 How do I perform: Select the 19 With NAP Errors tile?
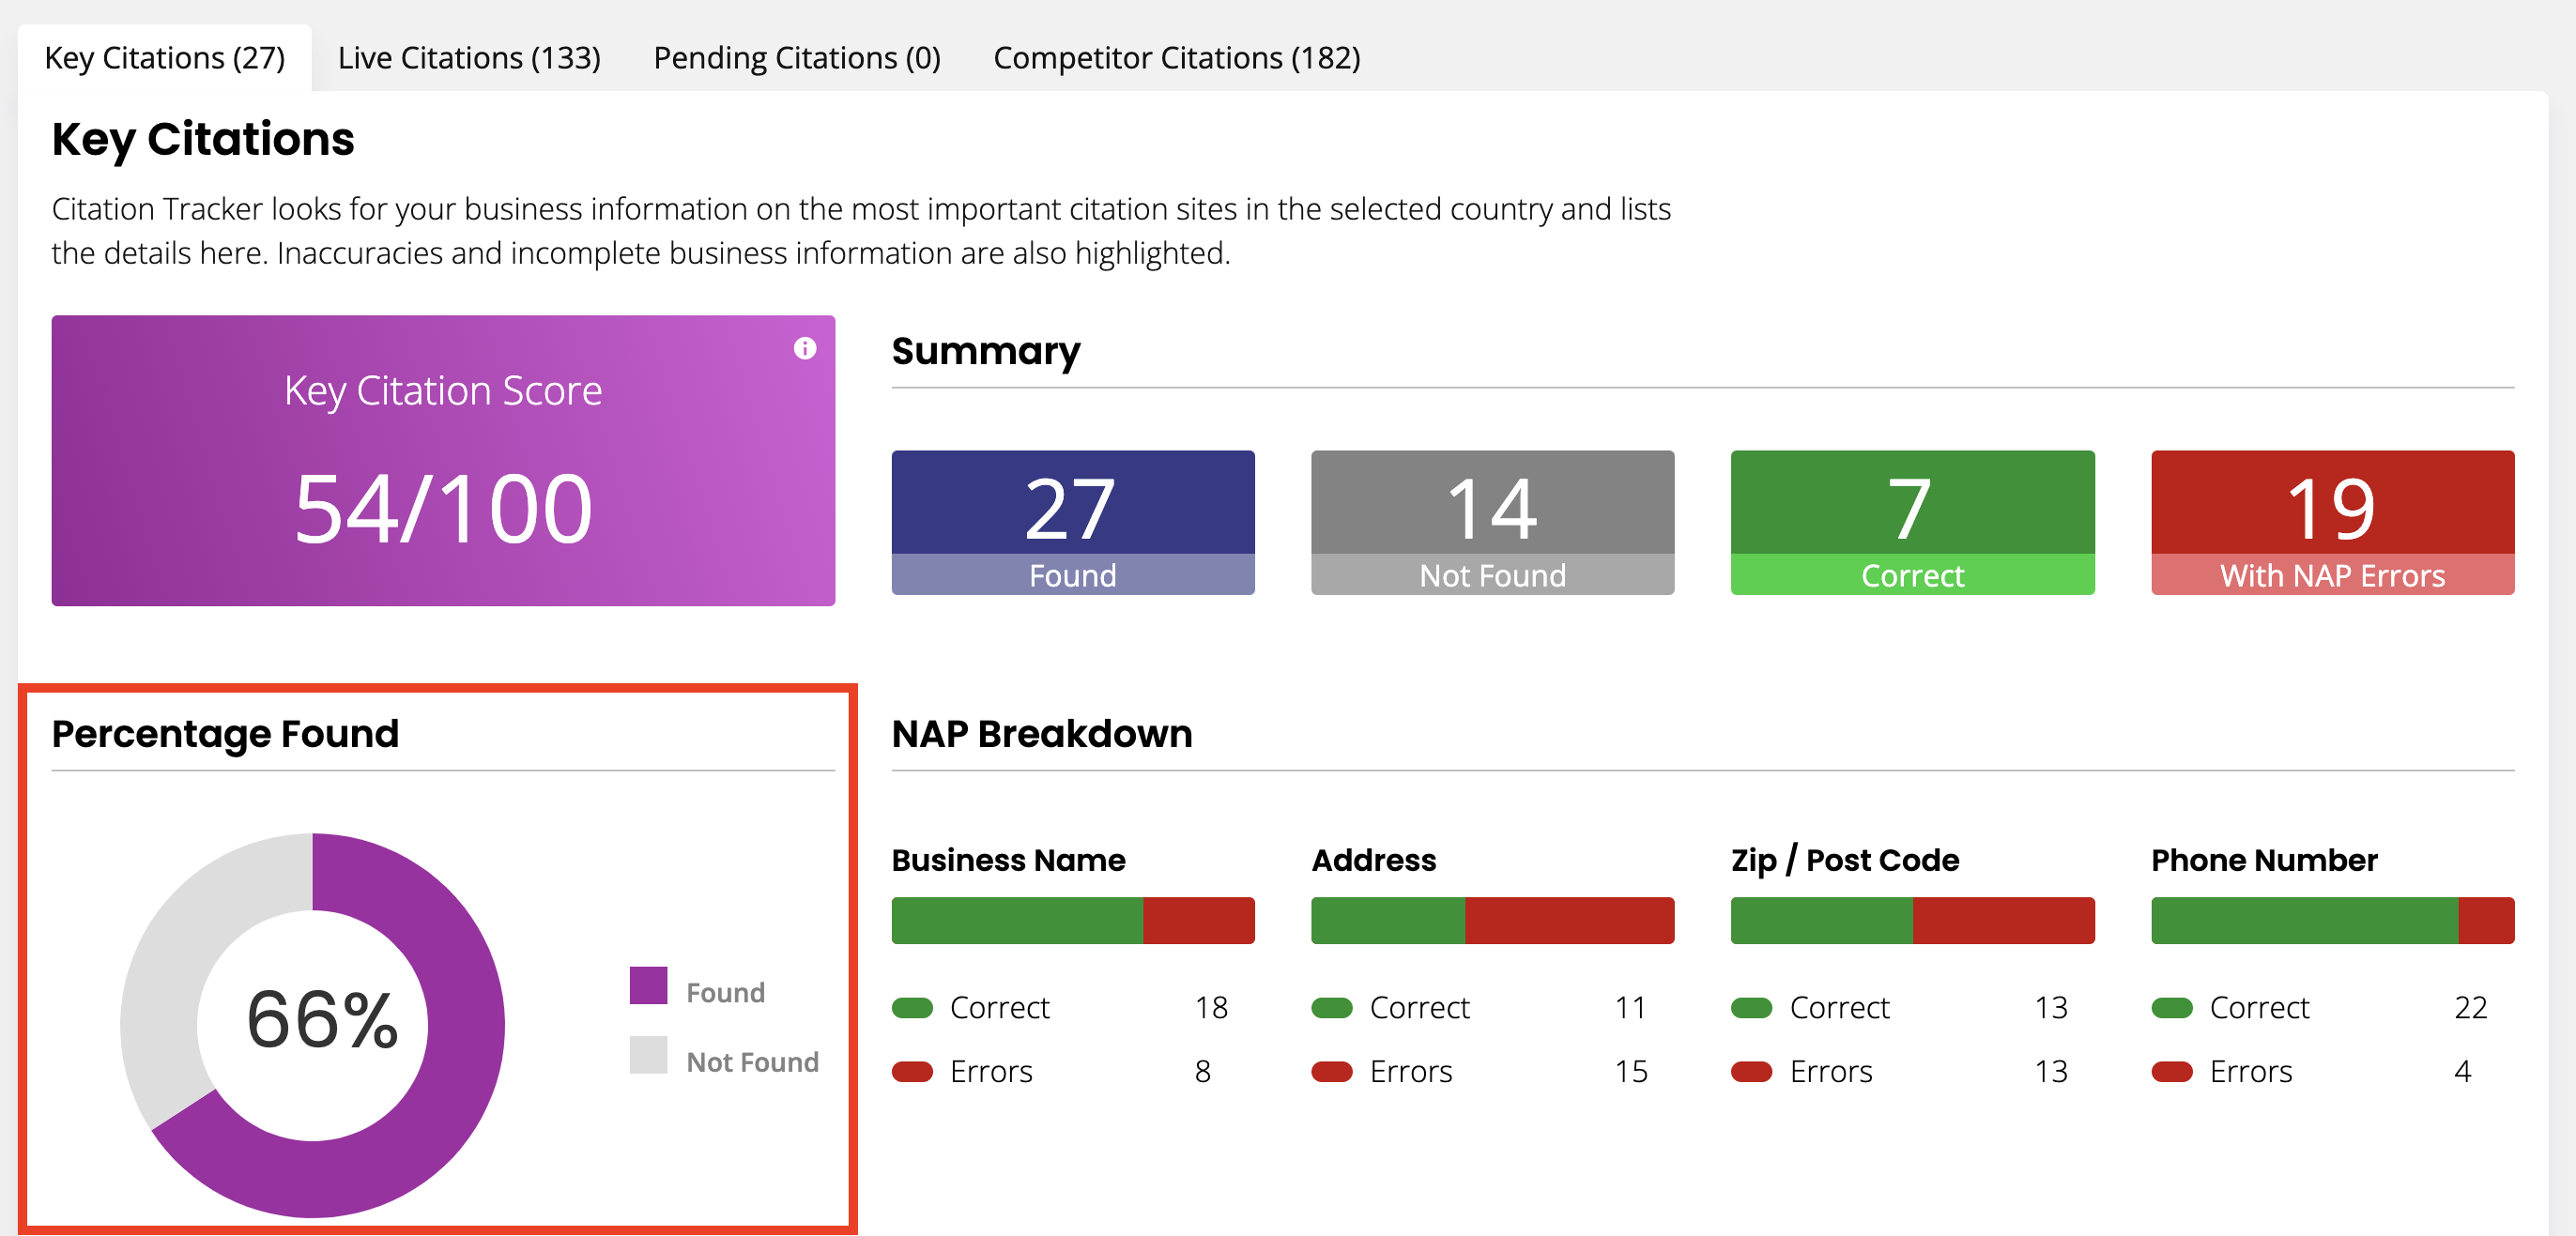pyautogui.click(x=2332, y=522)
